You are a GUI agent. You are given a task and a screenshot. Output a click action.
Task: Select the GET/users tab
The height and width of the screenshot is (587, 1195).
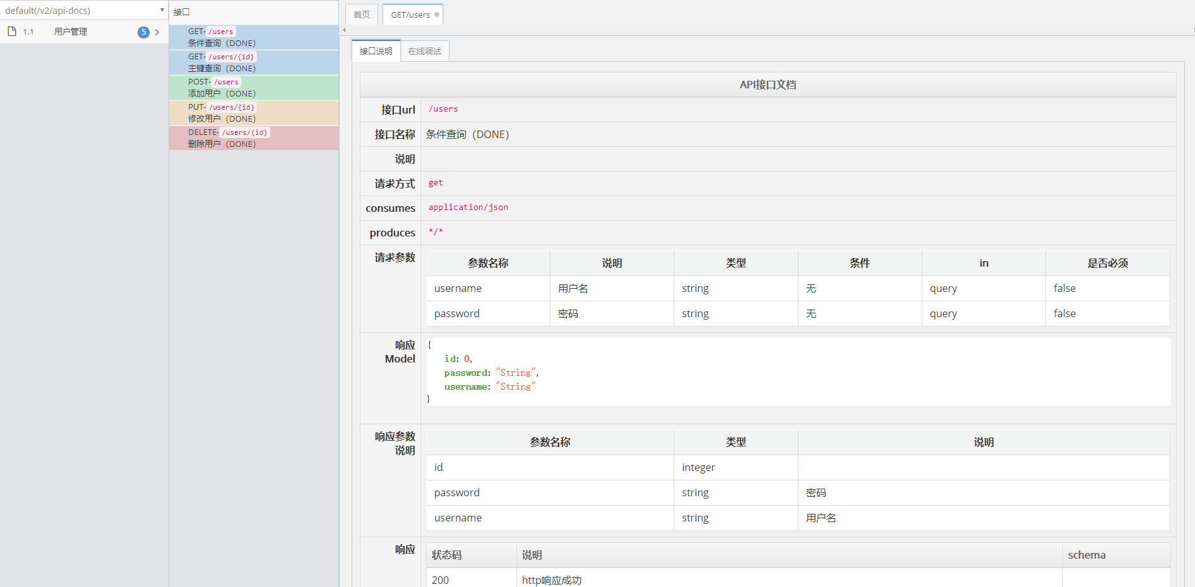(410, 15)
